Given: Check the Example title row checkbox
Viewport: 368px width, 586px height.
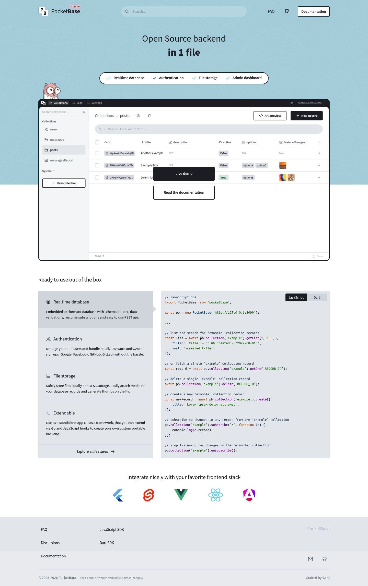Looking at the screenshot, I should coord(97,165).
